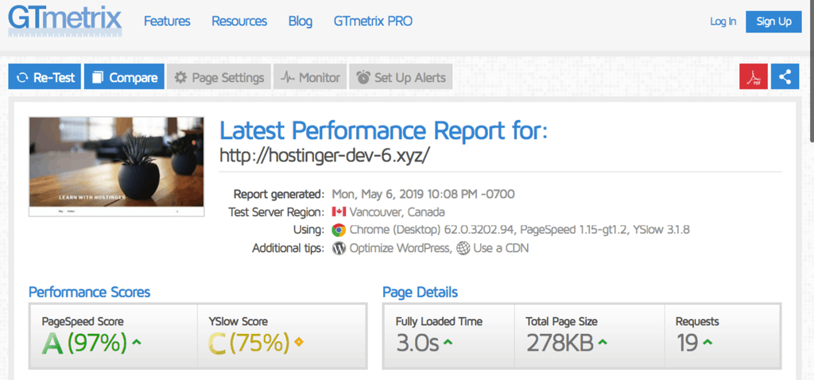814x380 pixels.
Task: Open the Features menu
Action: tap(167, 21)
